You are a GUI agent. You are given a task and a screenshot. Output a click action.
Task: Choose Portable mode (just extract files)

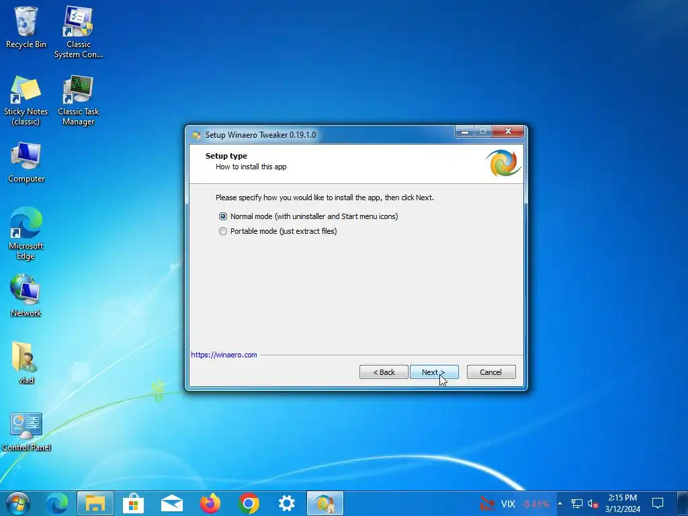click(223, 231)
